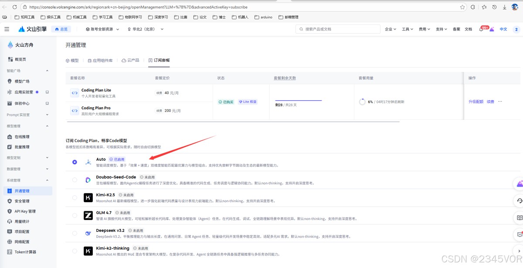Open the 备案 header link

coord(456,29)
